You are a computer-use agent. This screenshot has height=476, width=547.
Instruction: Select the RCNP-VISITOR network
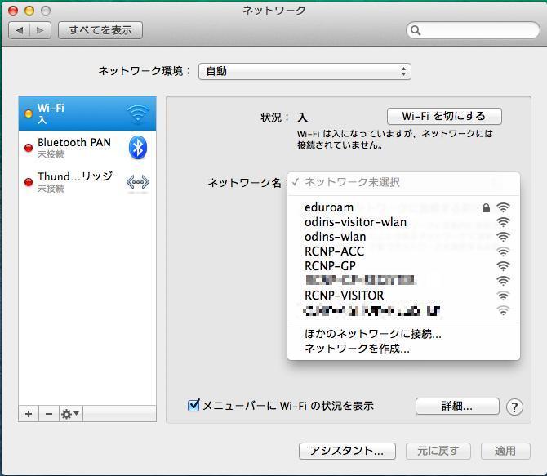(x=344, y=296)
